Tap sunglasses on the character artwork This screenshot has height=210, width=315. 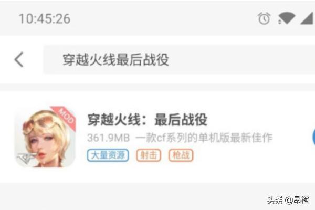click(42, 122)
